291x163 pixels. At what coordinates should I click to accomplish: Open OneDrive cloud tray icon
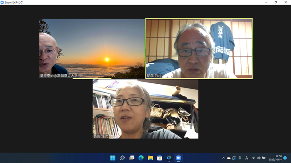pyautogui.click(x=229, y=158)
